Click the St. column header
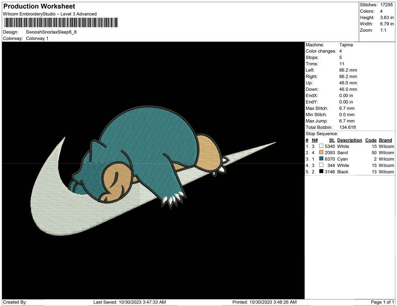This screenshot has height=306, width=397. 332,140
